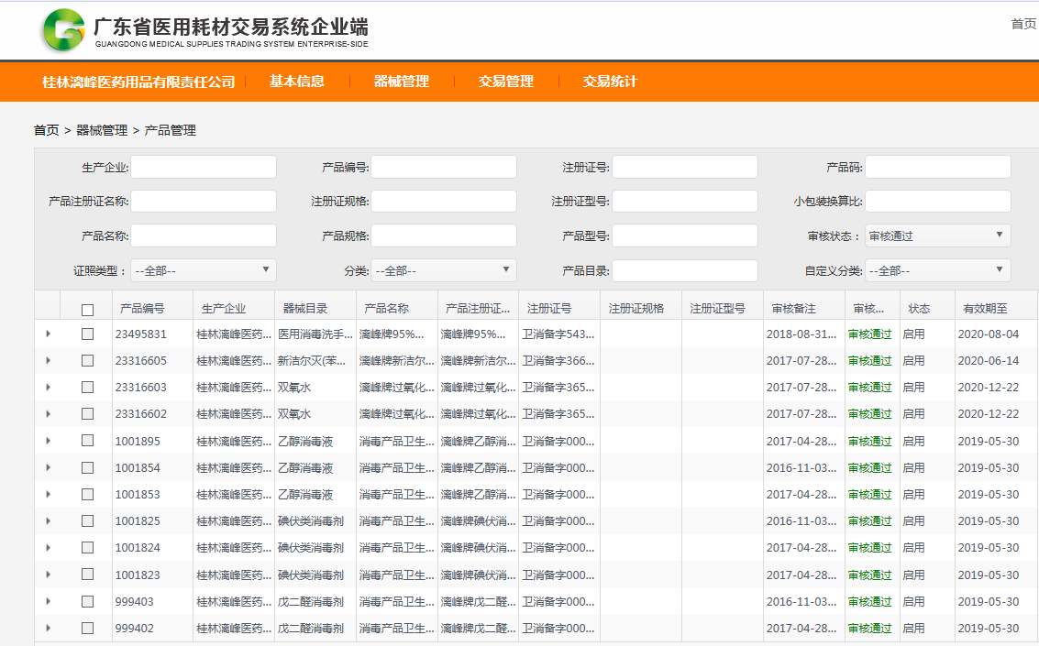
Task: Focus the 注册证号 input field
Action: coord(685,167)
